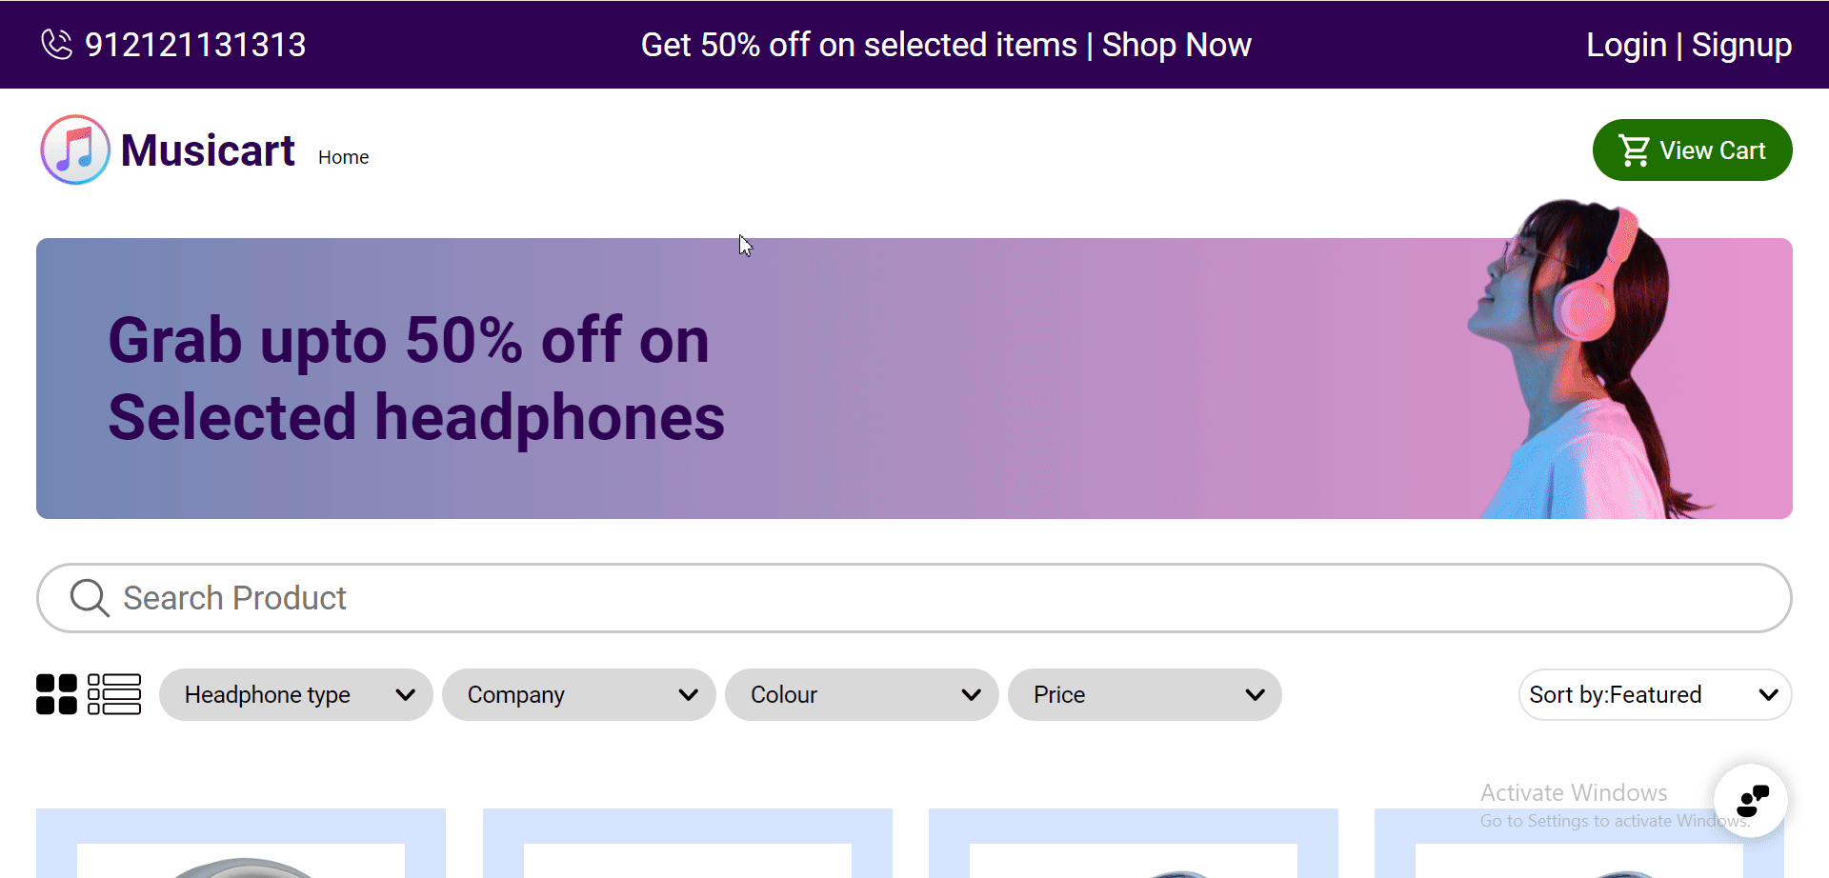The image size is (1829, 878).
Task: Click the Signup link
Action: [x=1741, y=45]
